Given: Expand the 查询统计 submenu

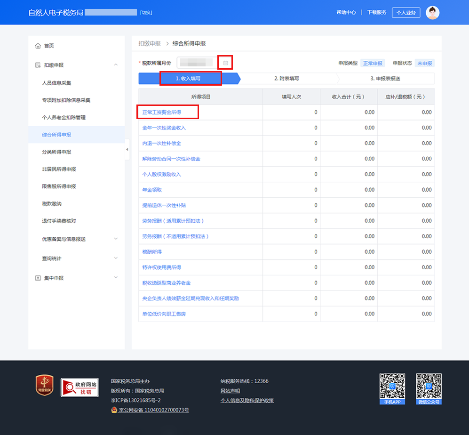Looking at the screenshot, I should pyautogui.click(x=116, y=258).
